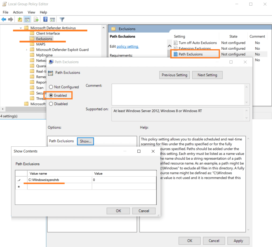272x247 pixels.
Task: Click the pencil row marker beside C:\Windows\sysnchrb
Action: pos(19,180)
